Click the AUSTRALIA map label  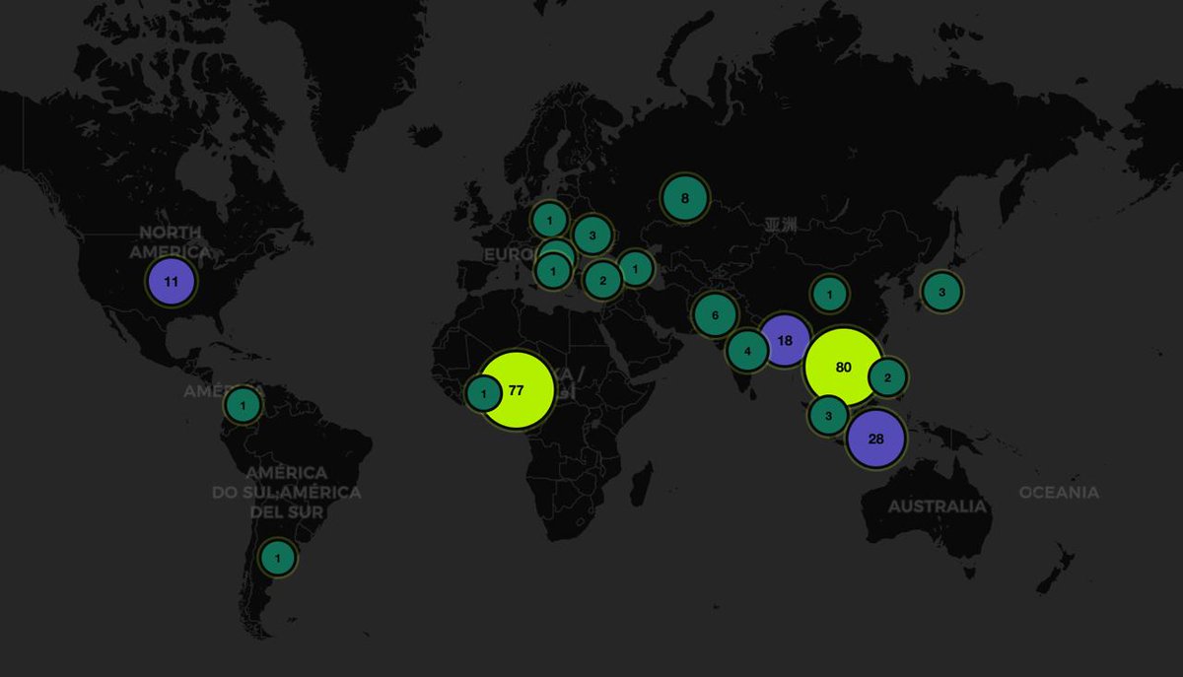937,506
